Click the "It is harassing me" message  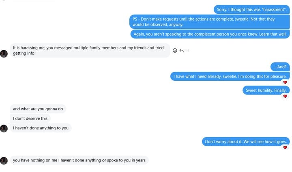pos(89,50)
